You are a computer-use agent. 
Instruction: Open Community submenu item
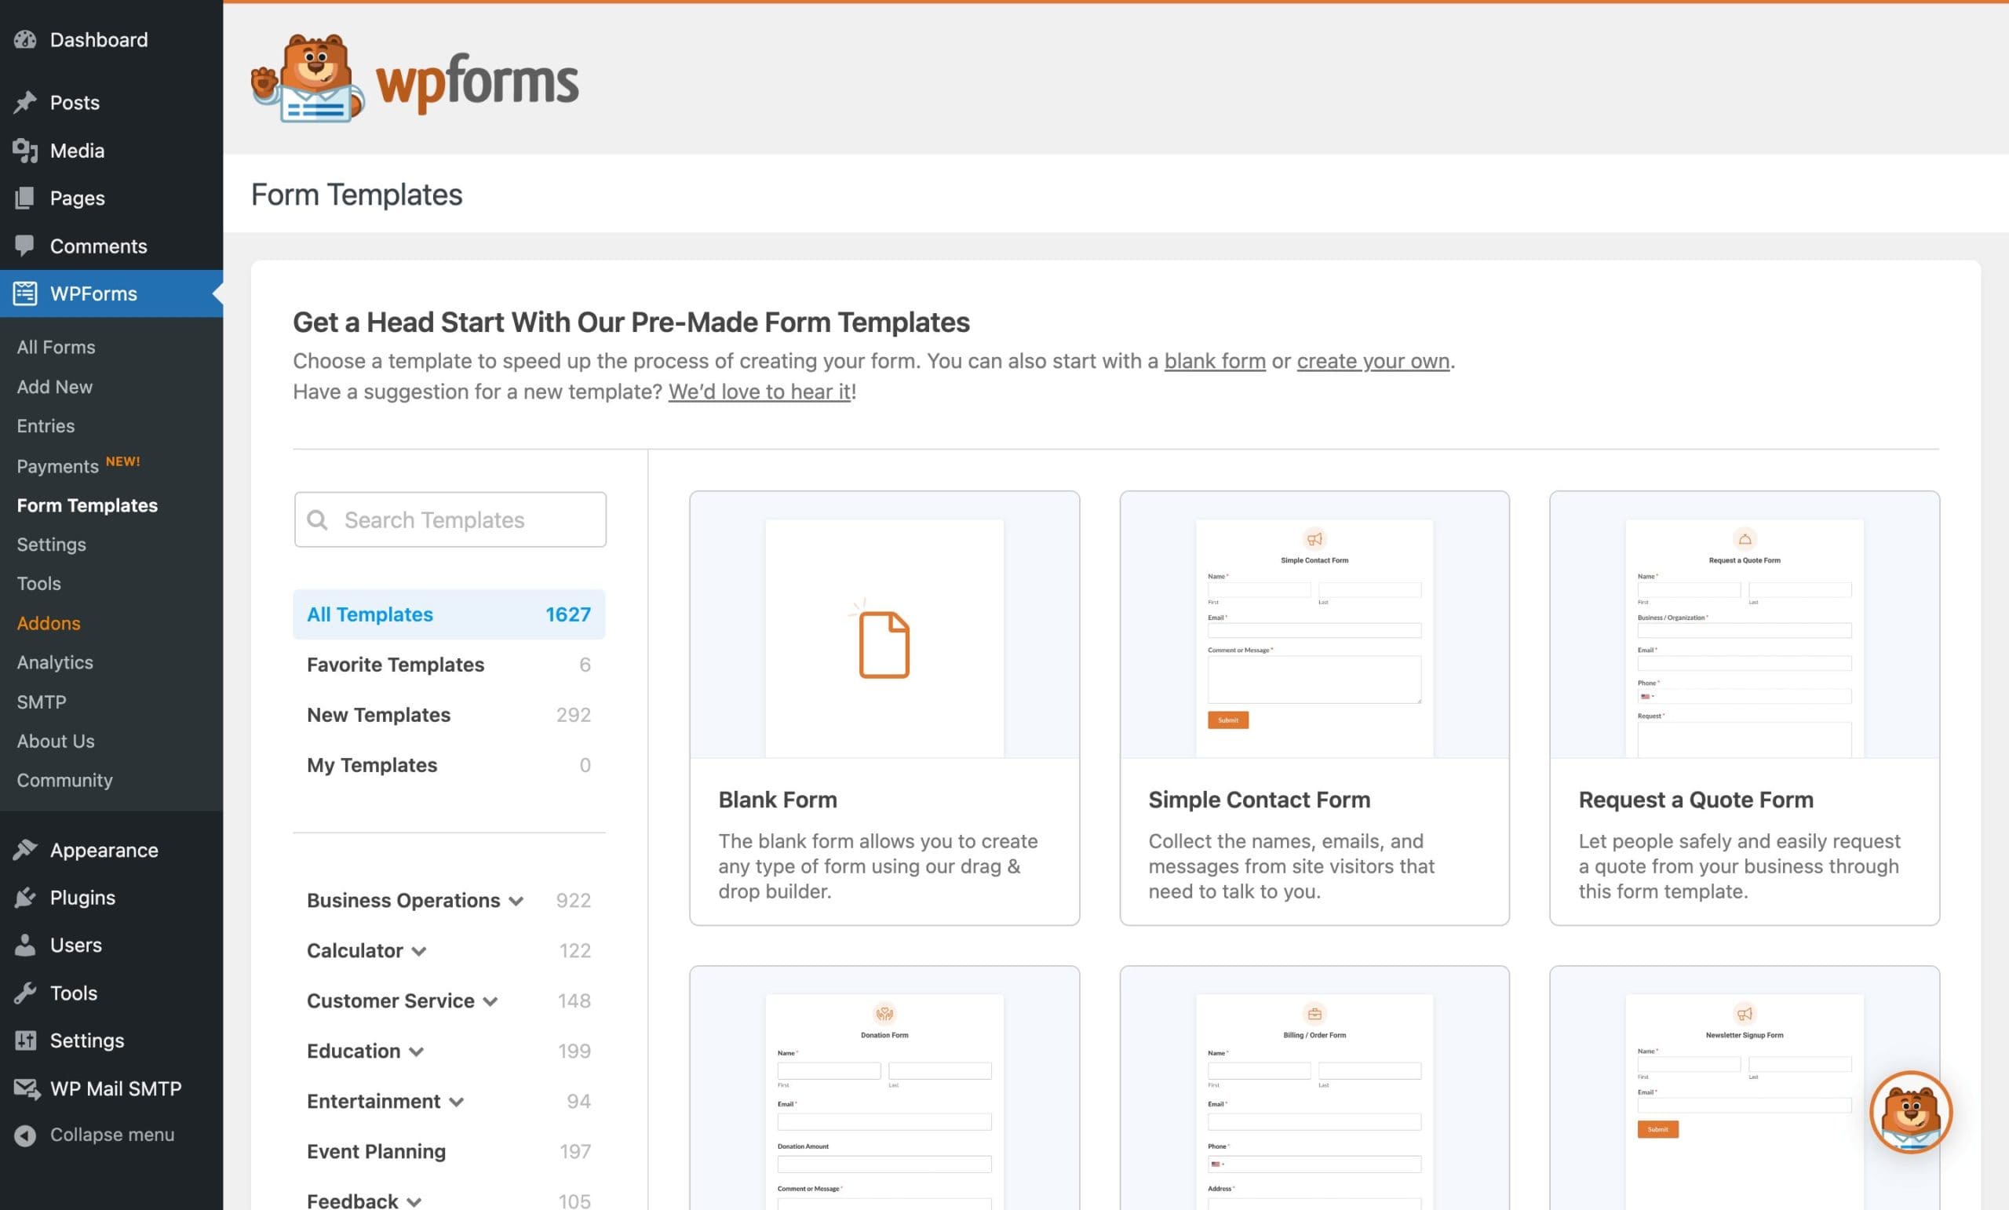coord(64,779)
